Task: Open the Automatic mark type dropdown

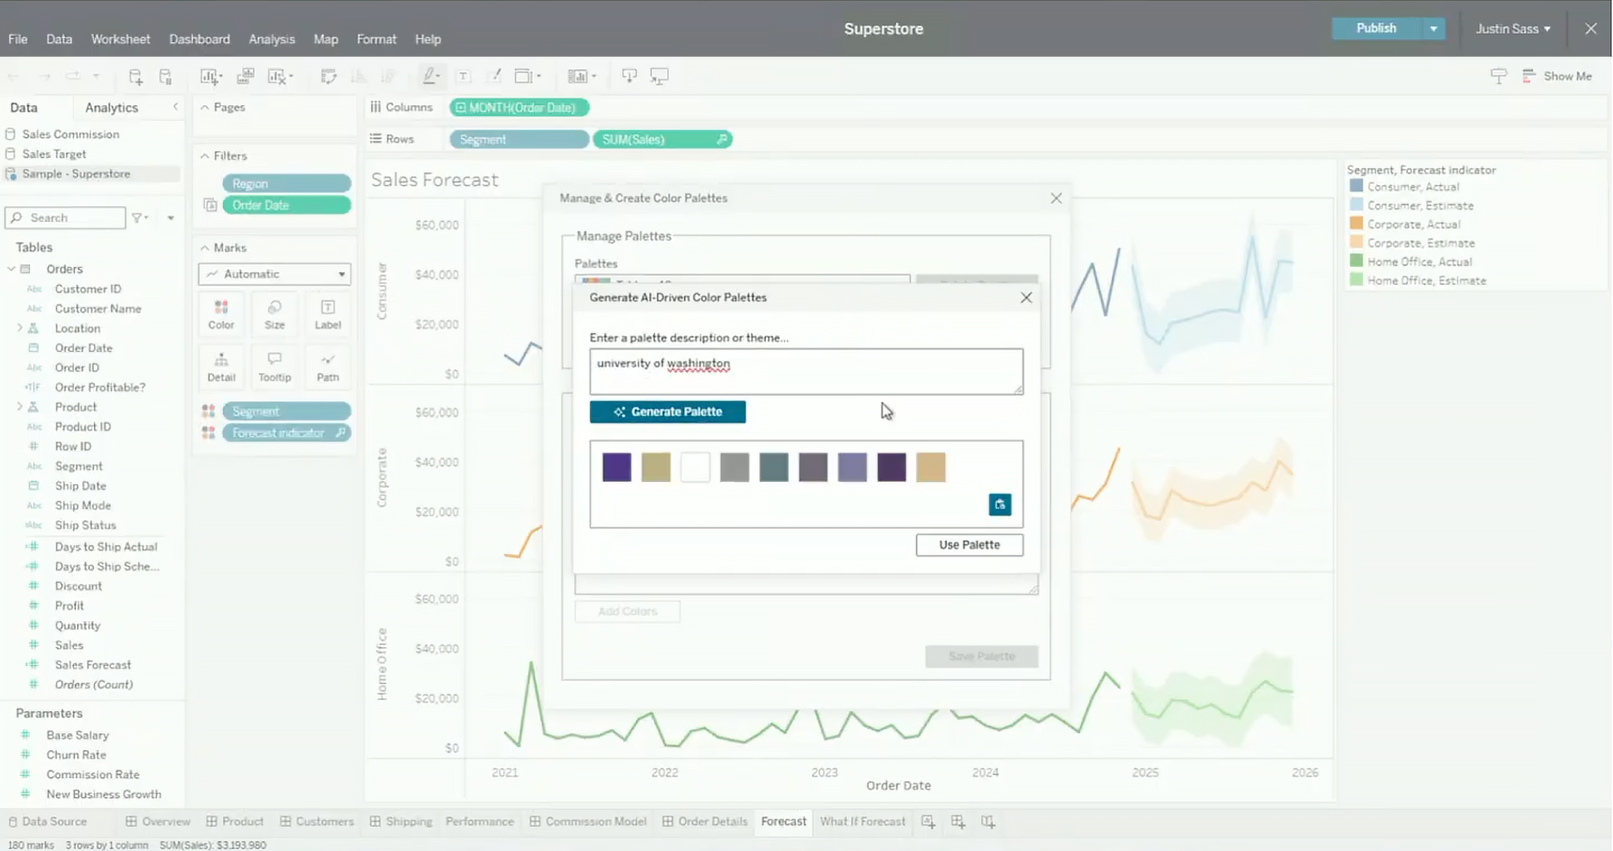Action: [274, 274]
